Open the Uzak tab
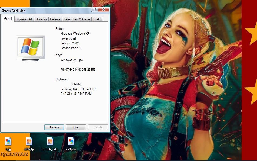This screenshot has height=161, width=257. pyautogui.click(x=97, y=19)
